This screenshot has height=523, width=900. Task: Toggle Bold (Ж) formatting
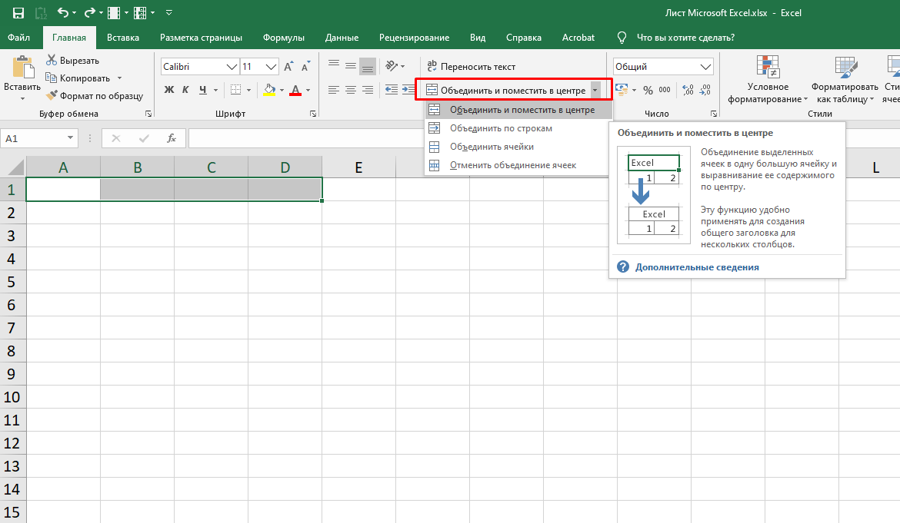pos(168,90)
